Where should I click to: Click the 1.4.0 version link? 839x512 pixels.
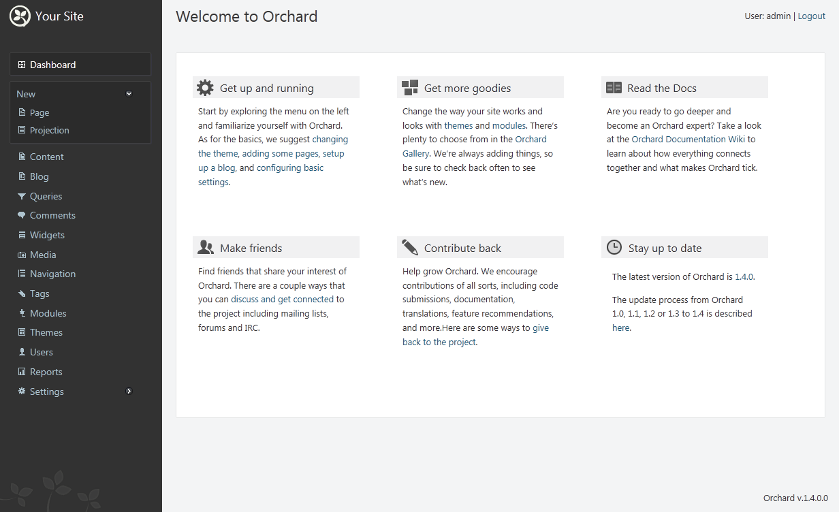pyautogui.click(x=744, y=277)
